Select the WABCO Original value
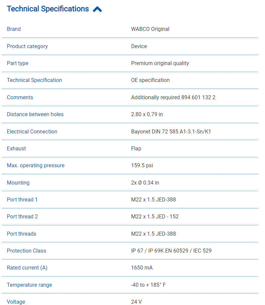The height and width of the screenshot is (305, 265). (x=150, y=29)
